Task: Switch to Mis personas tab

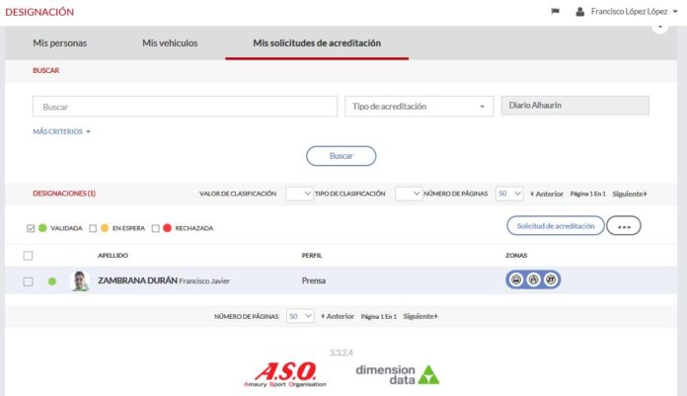Action: click(60, 43)
